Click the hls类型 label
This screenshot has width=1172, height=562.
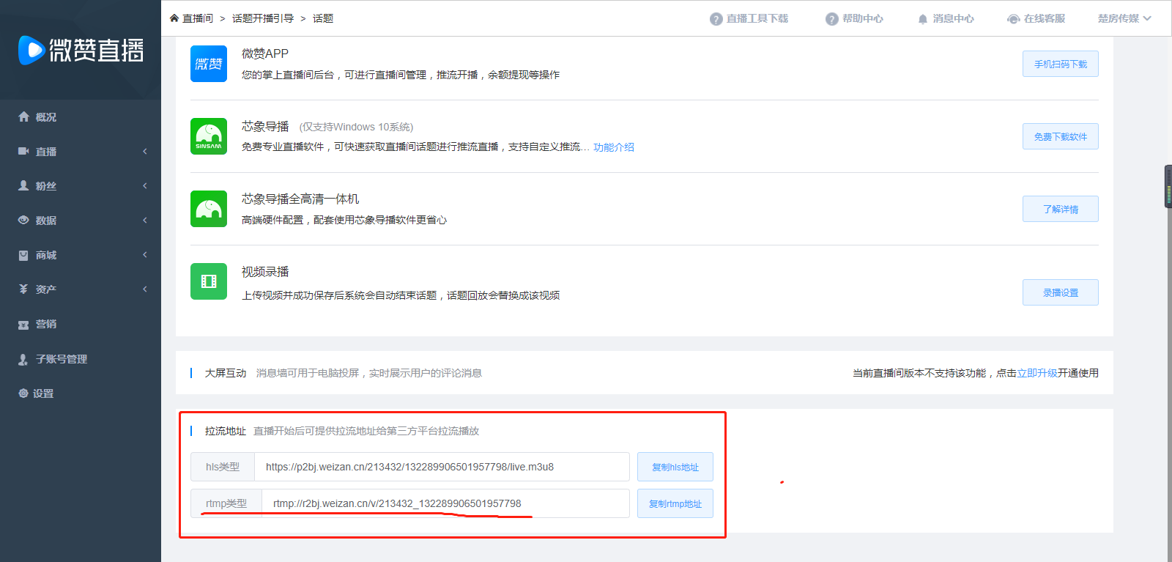pos(223,467)
